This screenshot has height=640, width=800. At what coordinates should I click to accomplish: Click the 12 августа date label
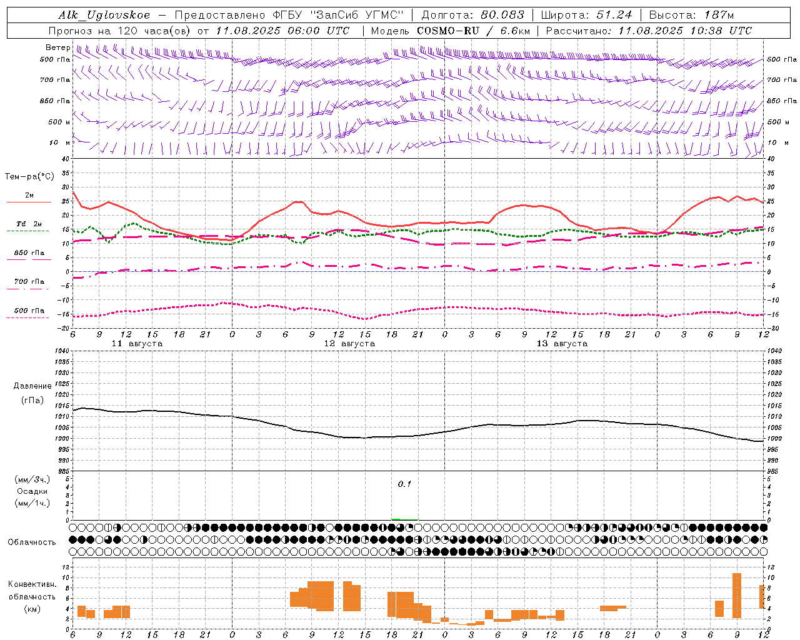point(349,344)
